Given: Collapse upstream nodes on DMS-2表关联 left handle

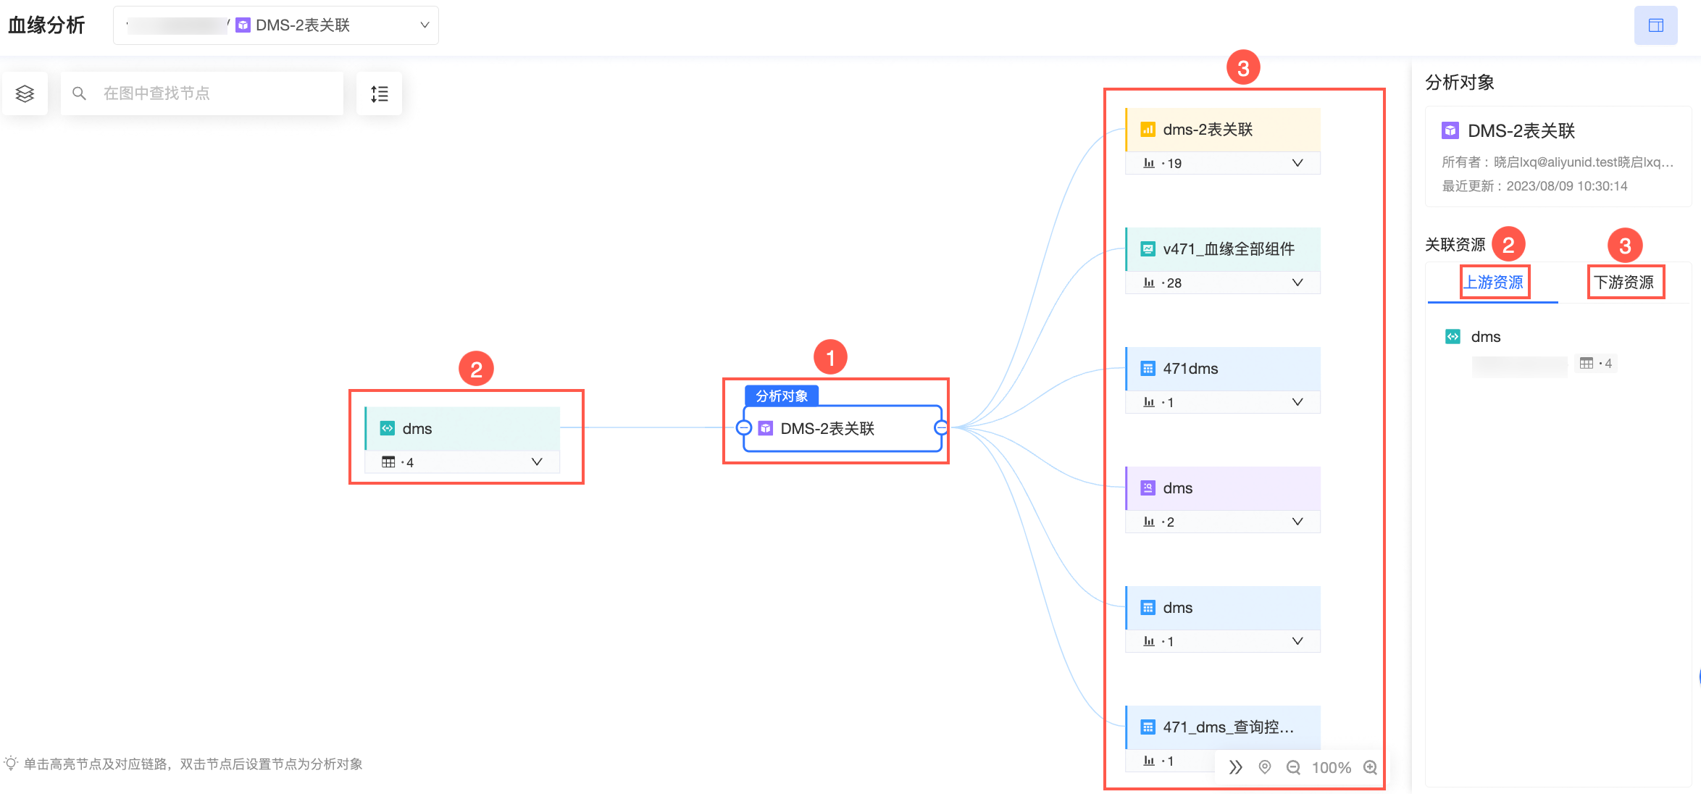Looking at the screenshot, I should point(743,427).
